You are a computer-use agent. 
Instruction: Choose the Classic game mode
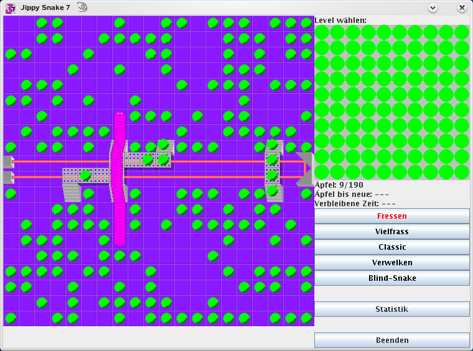392,247
